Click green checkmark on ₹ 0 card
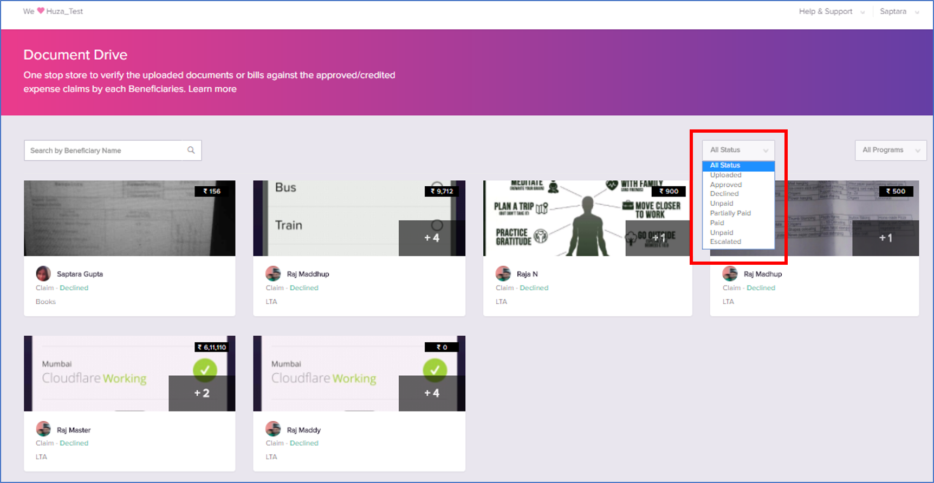The image size is (934, 483). click(434, 370)
